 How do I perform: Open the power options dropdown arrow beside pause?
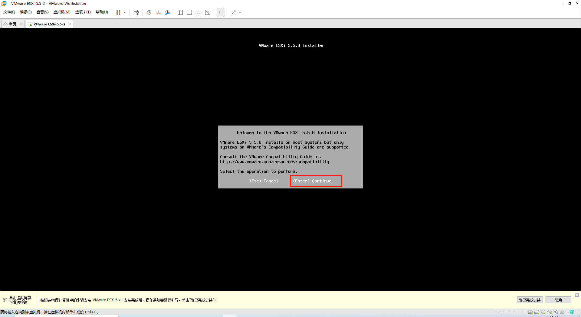[125, 12]
